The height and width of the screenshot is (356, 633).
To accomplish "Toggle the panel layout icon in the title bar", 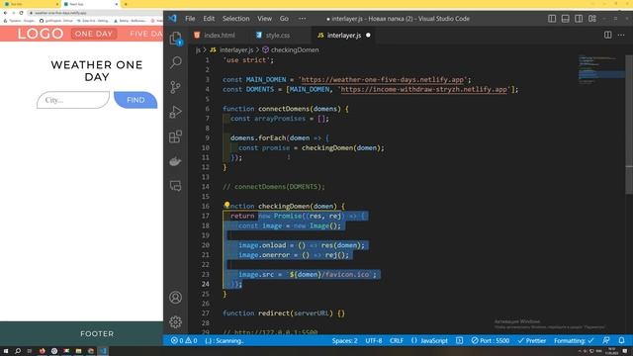I will click(565, 19).
